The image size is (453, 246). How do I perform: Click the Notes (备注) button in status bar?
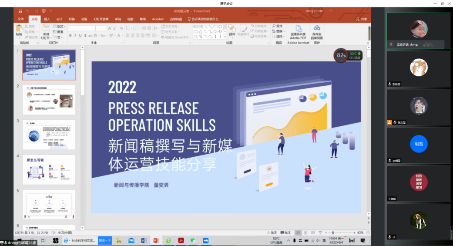point(272,233)
